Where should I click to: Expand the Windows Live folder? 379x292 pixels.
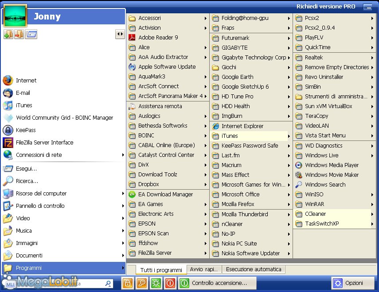pyautogui.click(x=335, y=156)
